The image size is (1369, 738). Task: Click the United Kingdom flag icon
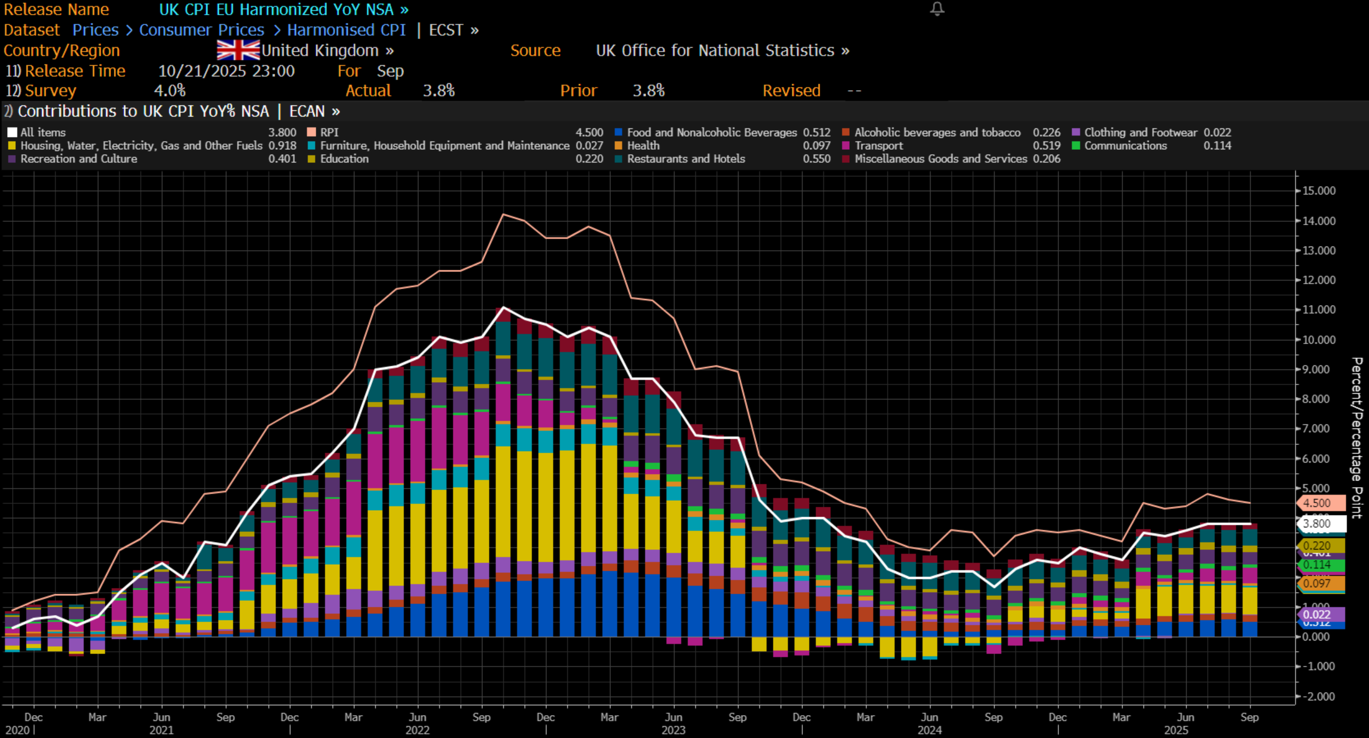(238, 50)
